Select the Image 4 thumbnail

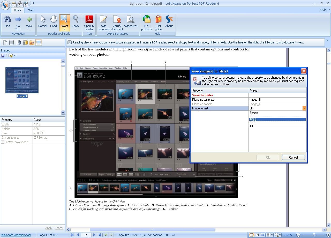22,80
